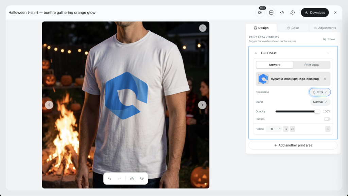Collapse the Full Chest section

click(x=256, y=53)
